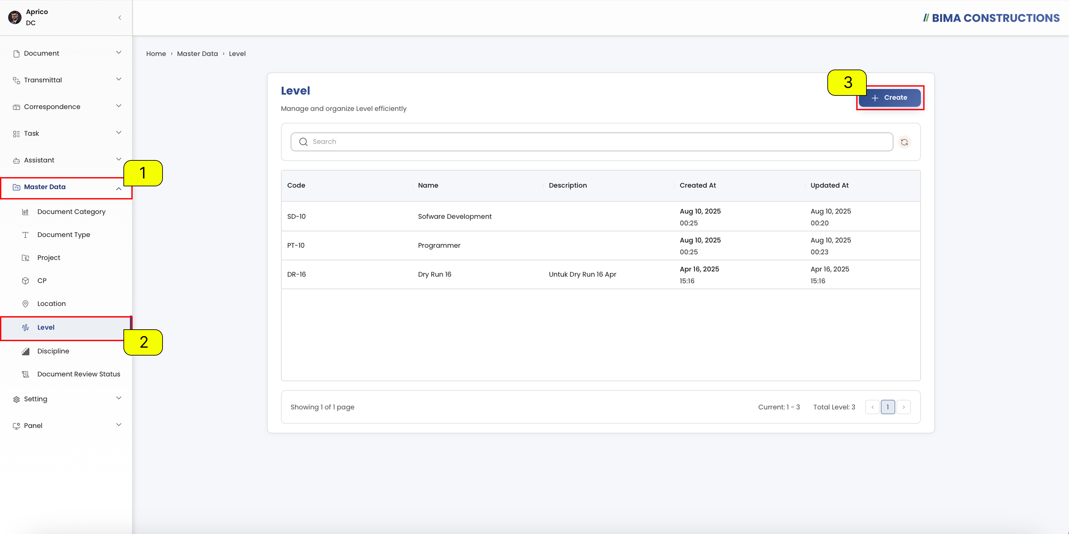The image size is (1069, 534).
Task: Select page 1 in pagination
Action: pyautogui.click(x=888, y=407)
